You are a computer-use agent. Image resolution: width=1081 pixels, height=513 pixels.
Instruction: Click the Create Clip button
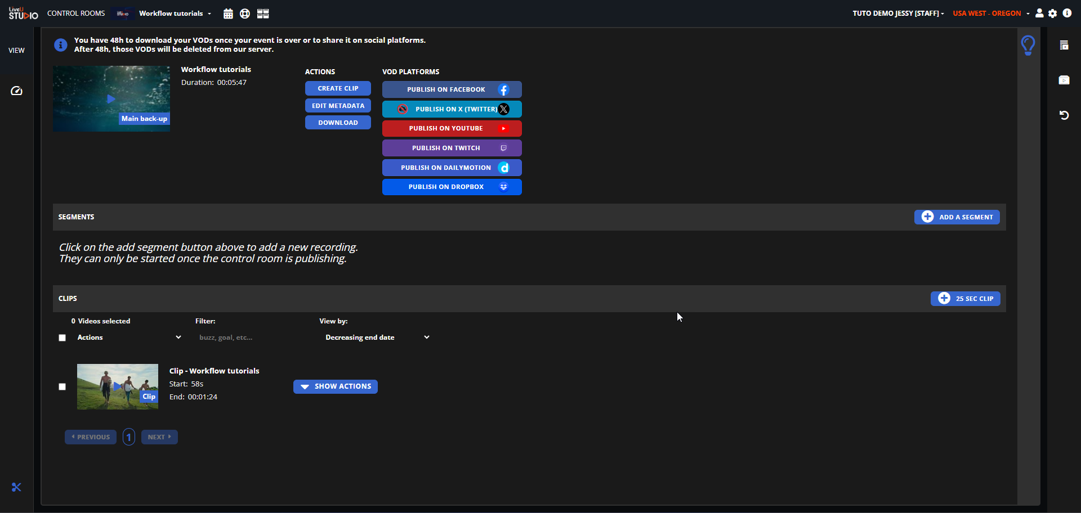click(x=338, y=88)
